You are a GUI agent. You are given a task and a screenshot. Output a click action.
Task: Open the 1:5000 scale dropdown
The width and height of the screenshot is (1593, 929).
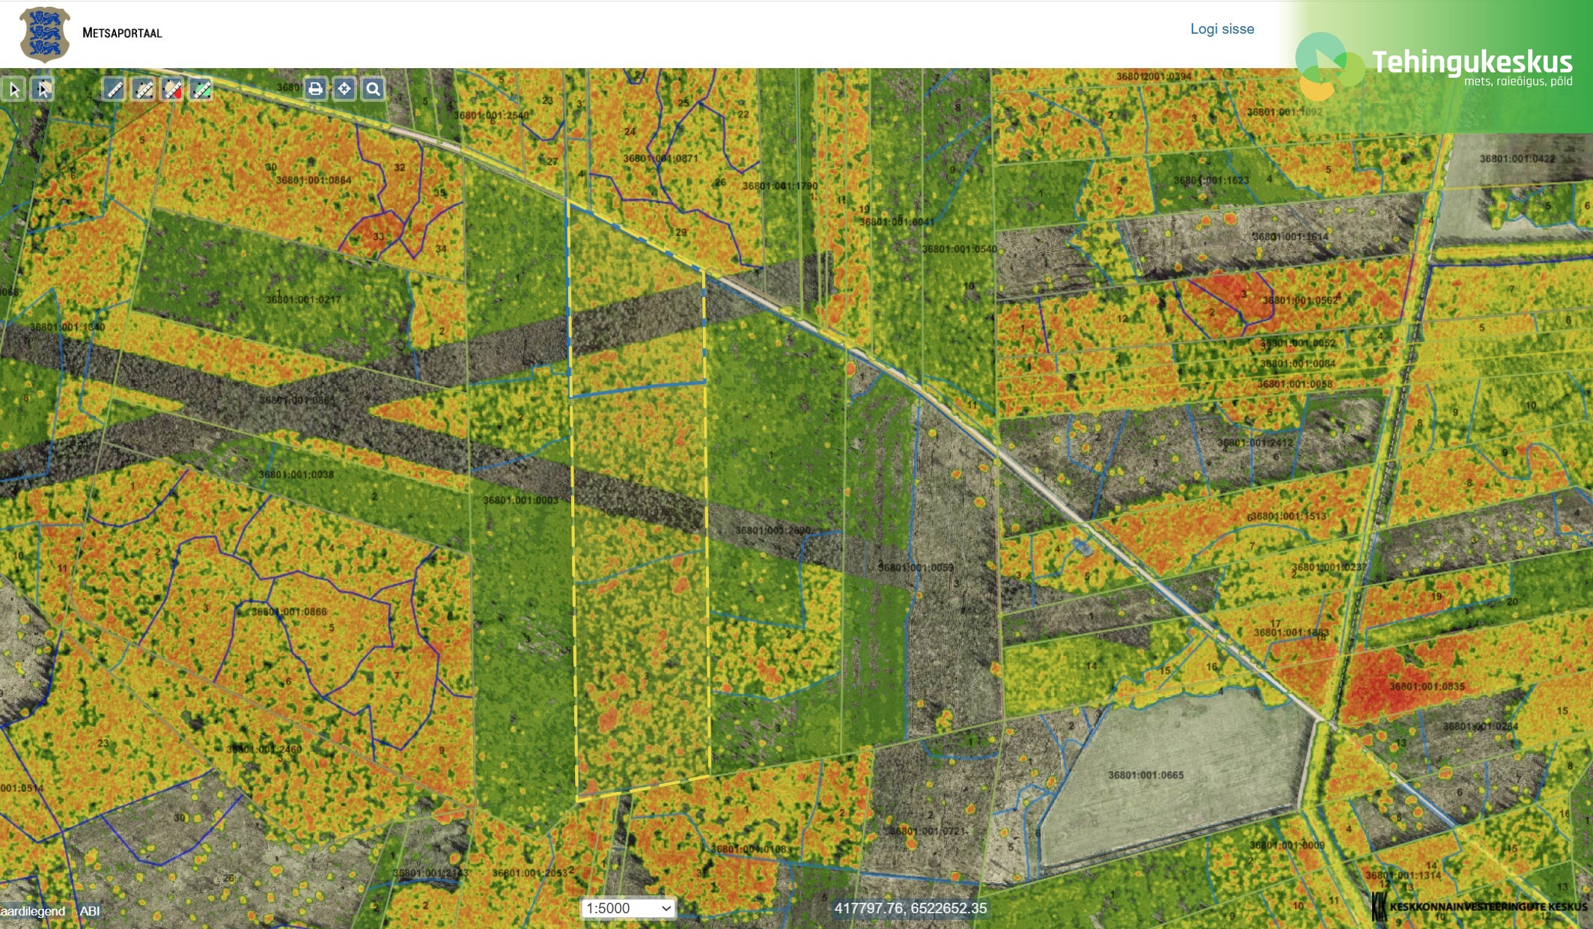click(628, 908)
